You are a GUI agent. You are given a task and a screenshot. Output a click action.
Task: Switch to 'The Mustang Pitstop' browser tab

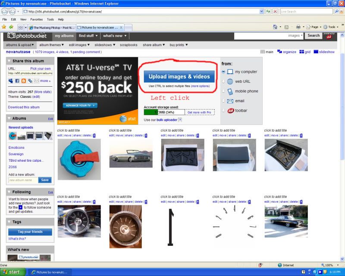coord(52,28)
